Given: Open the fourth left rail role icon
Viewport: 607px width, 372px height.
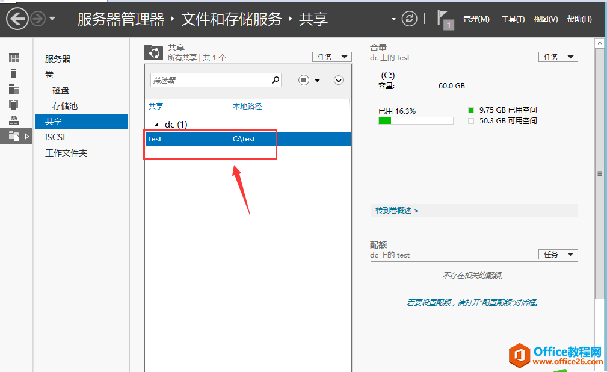Looking at the screenshot, I should pos(14,105).
